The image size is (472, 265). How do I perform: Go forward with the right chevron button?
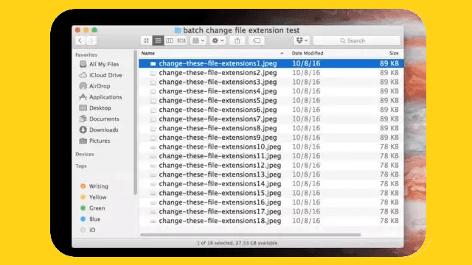click(91, 40)
